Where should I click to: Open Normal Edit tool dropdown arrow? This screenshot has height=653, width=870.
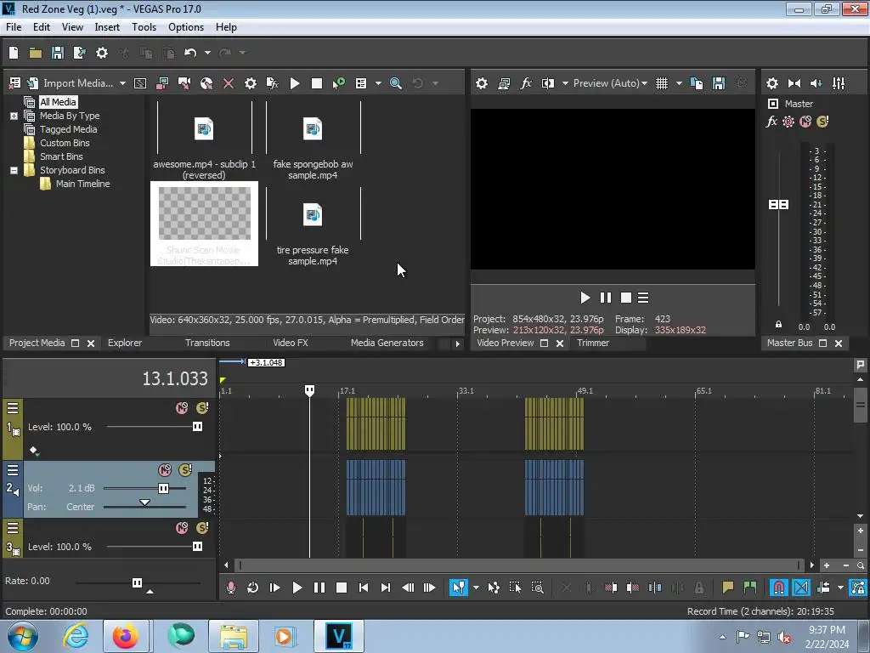476,588
